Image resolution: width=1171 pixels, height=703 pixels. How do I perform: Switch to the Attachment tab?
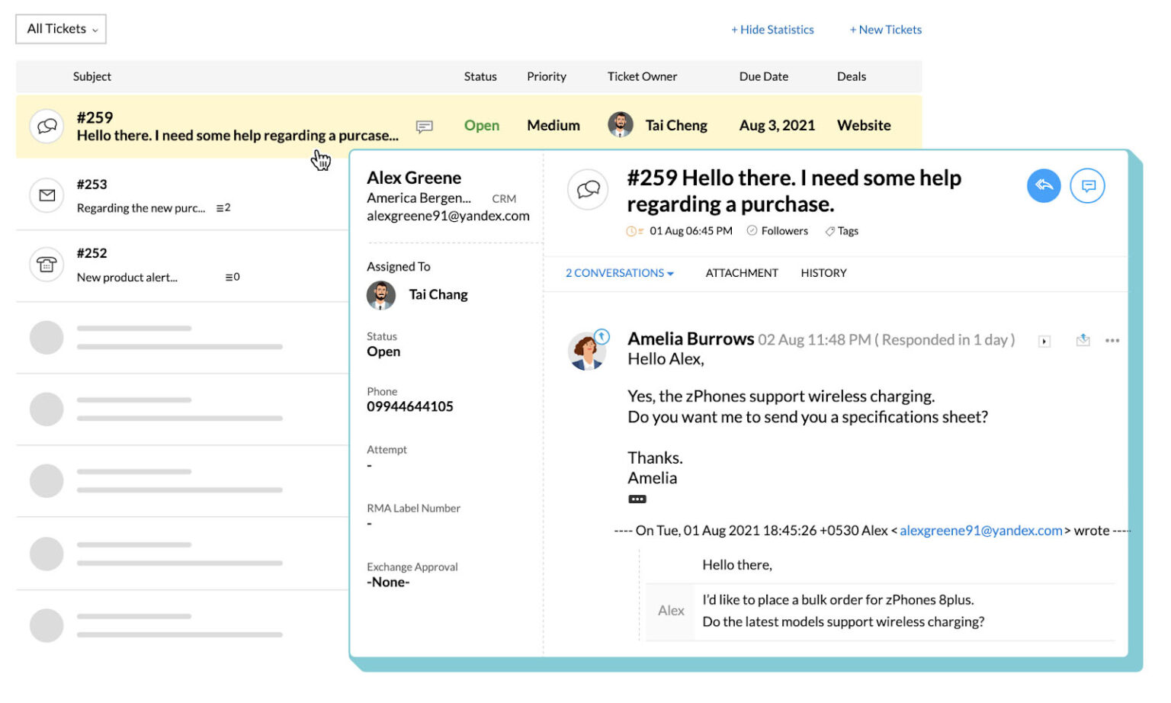pos(741,272)
